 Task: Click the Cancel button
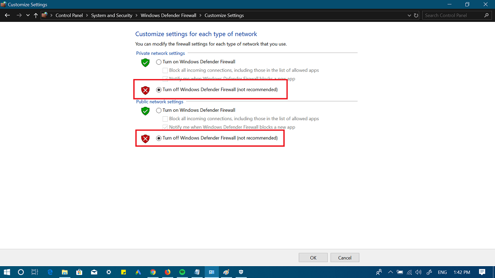[345, 258]
